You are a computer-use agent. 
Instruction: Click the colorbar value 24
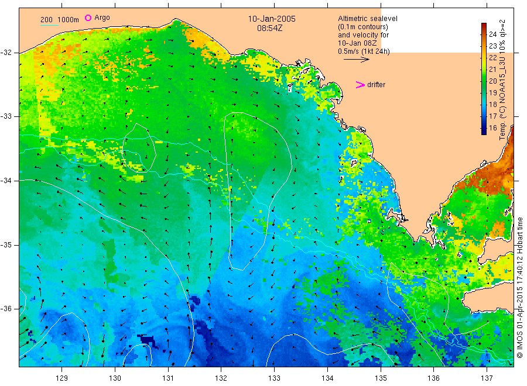tap(492, 35)
